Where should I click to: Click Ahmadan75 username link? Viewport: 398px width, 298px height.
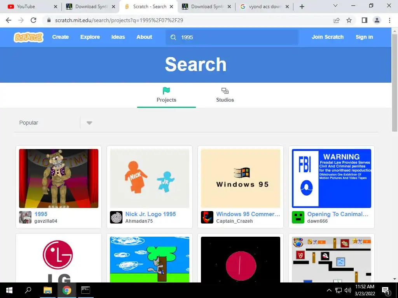(139, 221)
